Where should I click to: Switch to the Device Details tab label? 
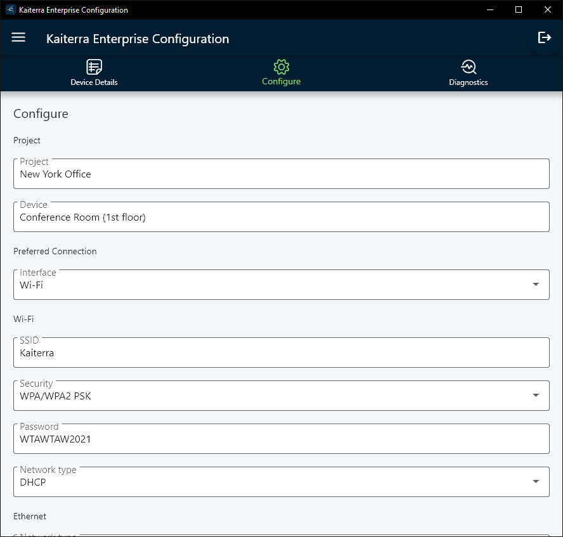coord(94,82)
